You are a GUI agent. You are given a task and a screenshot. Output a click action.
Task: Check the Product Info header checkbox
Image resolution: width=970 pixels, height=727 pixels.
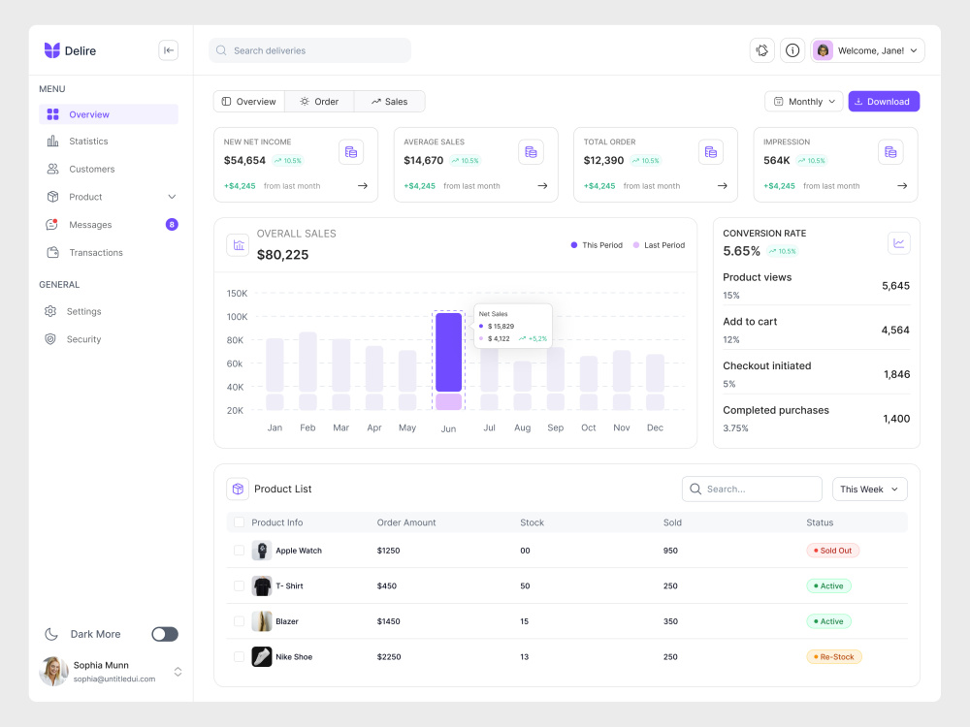[239, 522]
